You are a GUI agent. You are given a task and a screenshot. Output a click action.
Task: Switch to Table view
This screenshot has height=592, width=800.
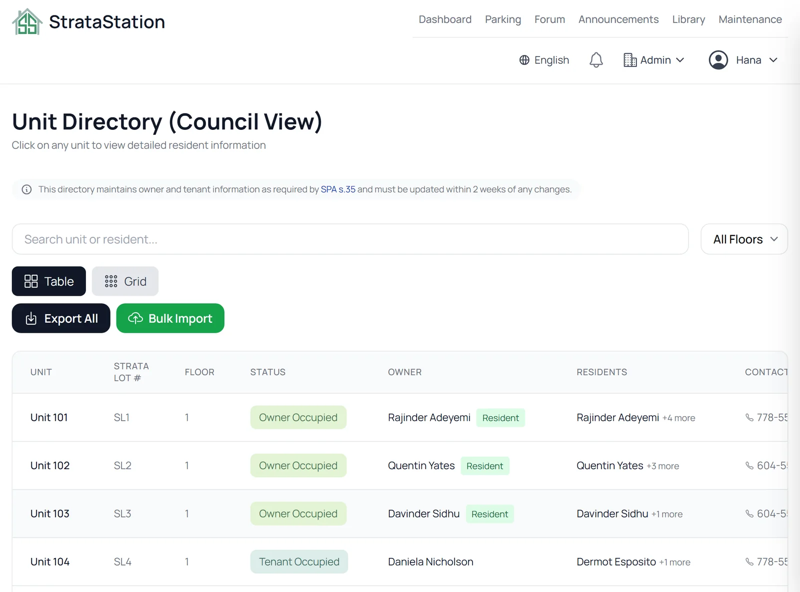click(x=49, y=281)
